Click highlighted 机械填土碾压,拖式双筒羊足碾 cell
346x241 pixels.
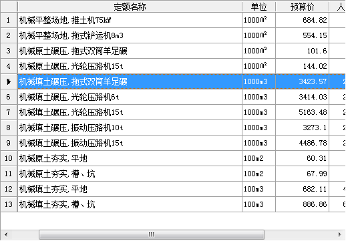click(x=130, y=81)
